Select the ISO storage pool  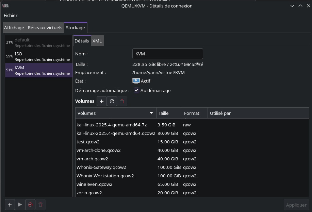point(39,56)
